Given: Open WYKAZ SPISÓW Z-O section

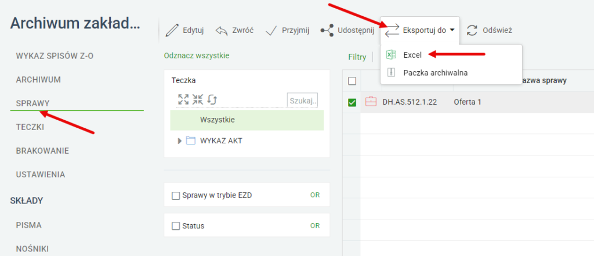Looking at the screenshot, I should click(x=55, y=56).
